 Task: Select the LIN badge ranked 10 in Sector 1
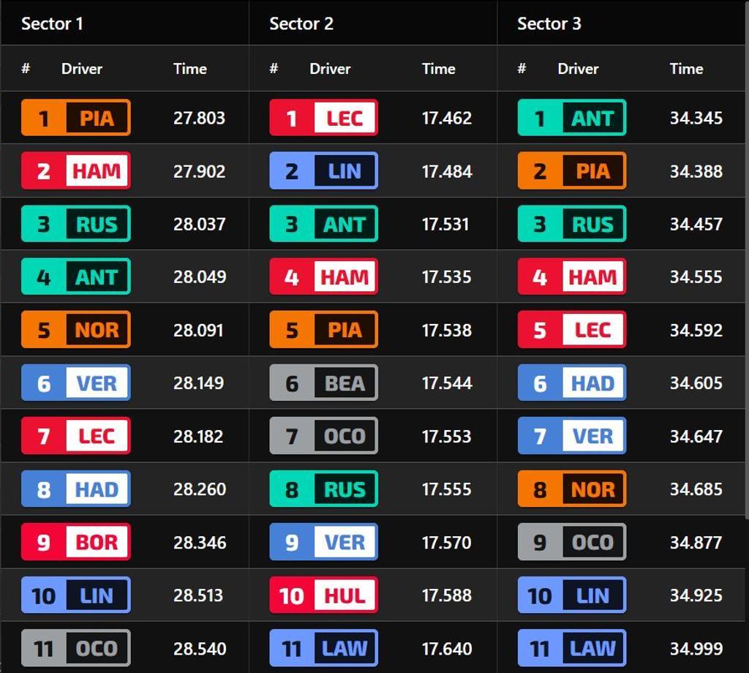(76, 595)
